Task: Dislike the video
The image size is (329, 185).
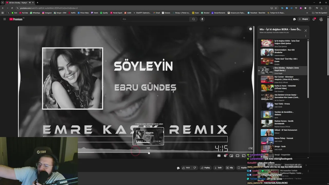Action: (x=195, y=168)
